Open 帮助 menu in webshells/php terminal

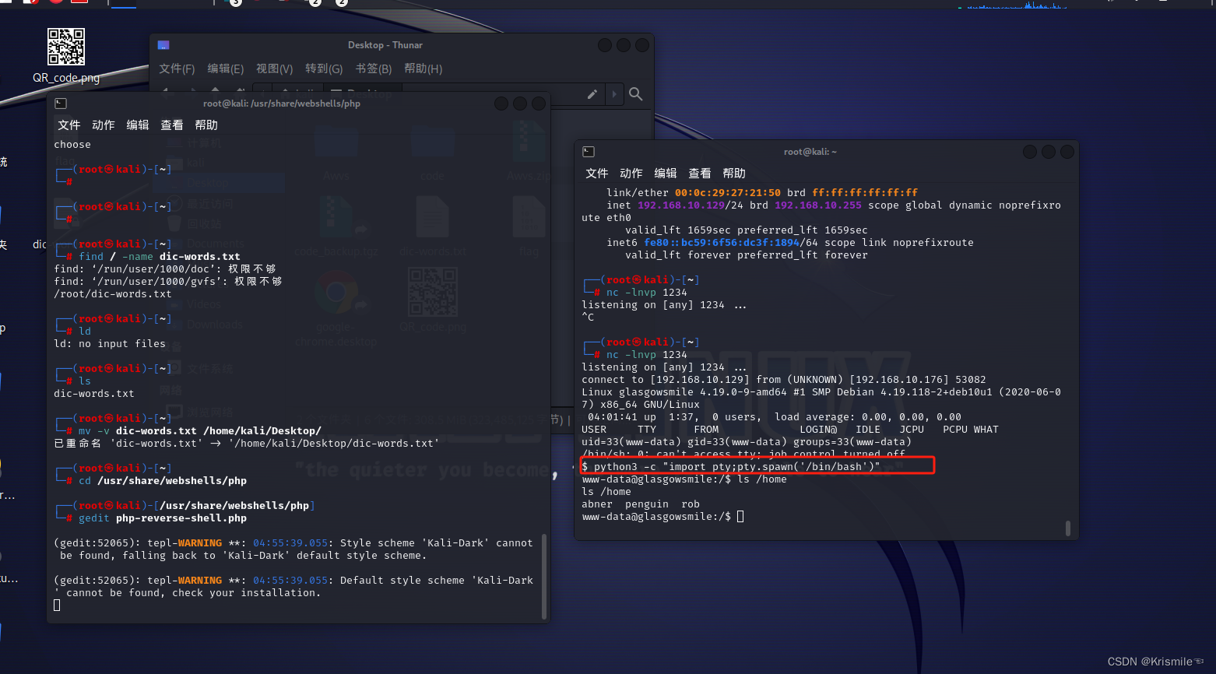206,125
